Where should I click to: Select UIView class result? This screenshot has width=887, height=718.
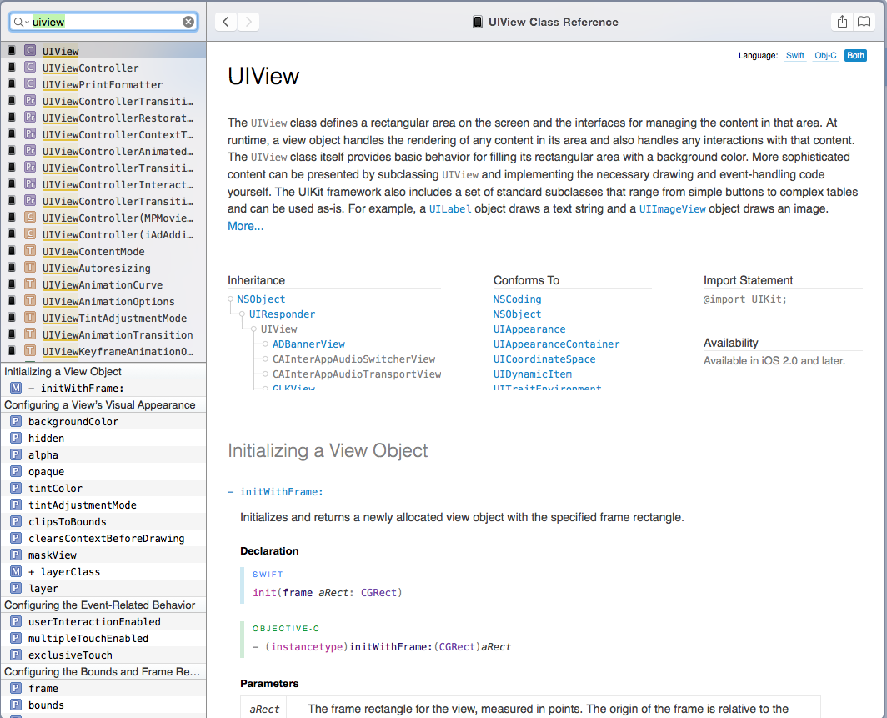click(103, 51)
